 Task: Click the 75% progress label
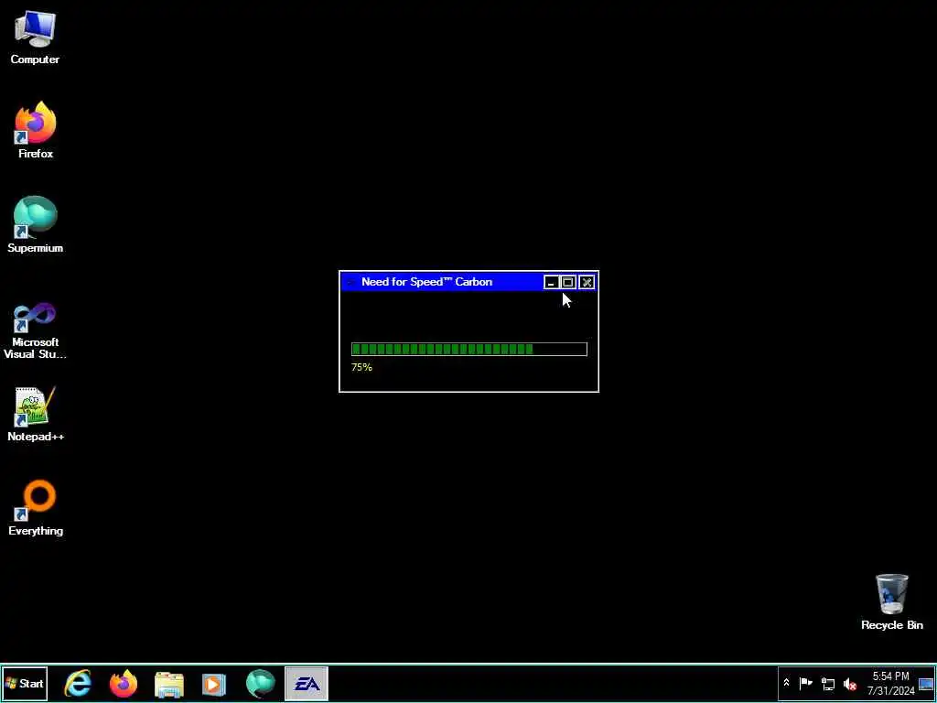click(x=361, y=367)
